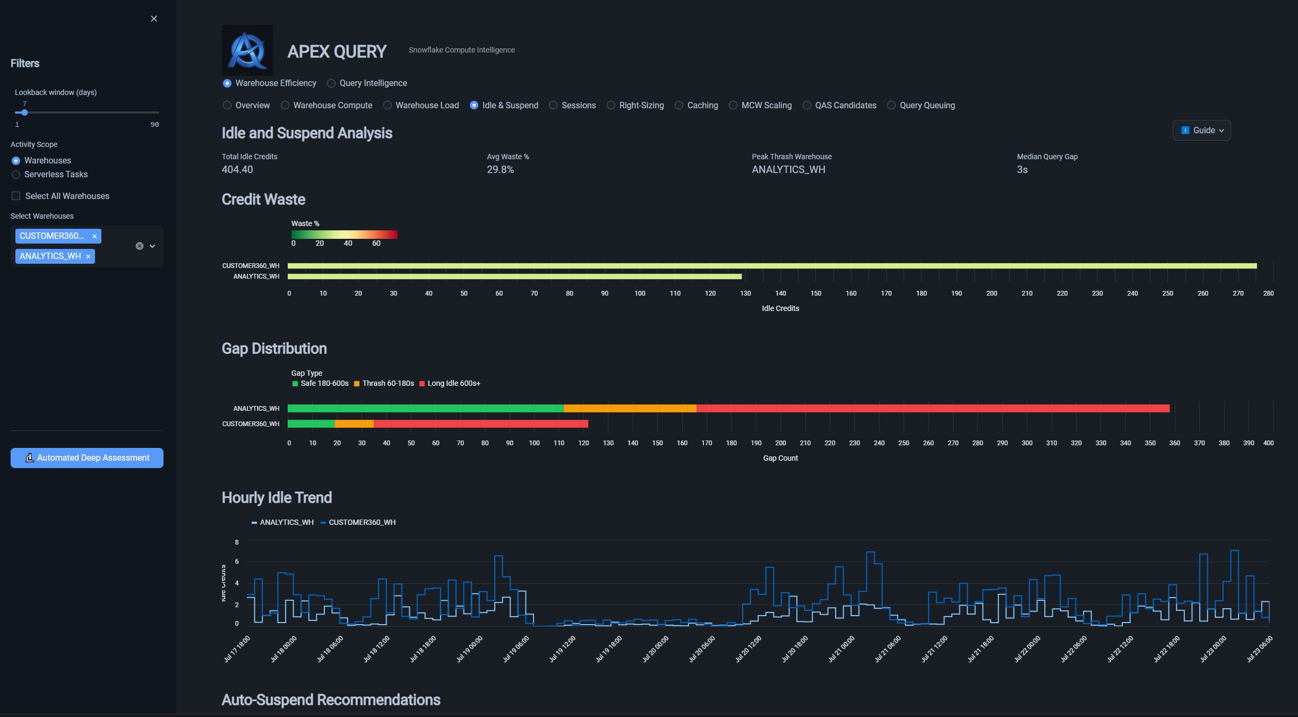Switch to Warehouse Compute view
Image resolution: width=1298 pixels, height=717 pixels.
[326, 106]
